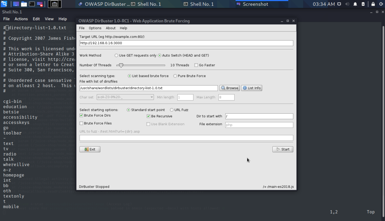Open the Shell window Actions menu
The height and width of the screenshot is (221, 385).
pyautogui.click(x=21, y=19)
